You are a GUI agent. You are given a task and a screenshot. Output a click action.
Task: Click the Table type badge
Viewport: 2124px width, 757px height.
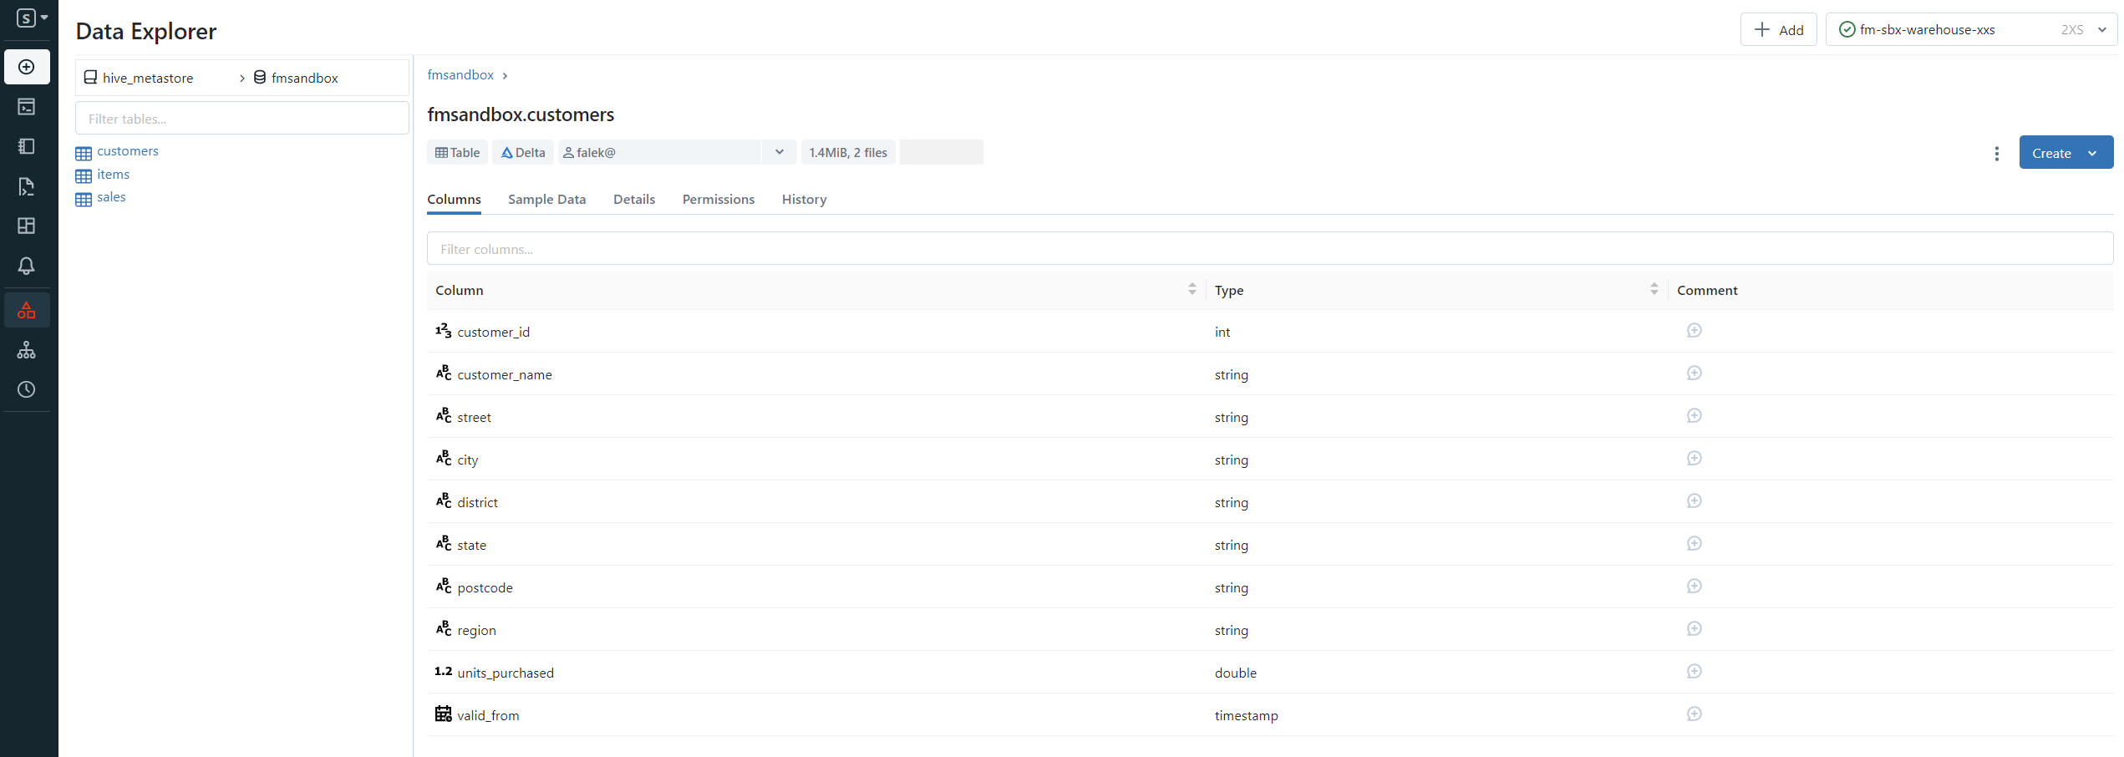(x=457, y=152)
